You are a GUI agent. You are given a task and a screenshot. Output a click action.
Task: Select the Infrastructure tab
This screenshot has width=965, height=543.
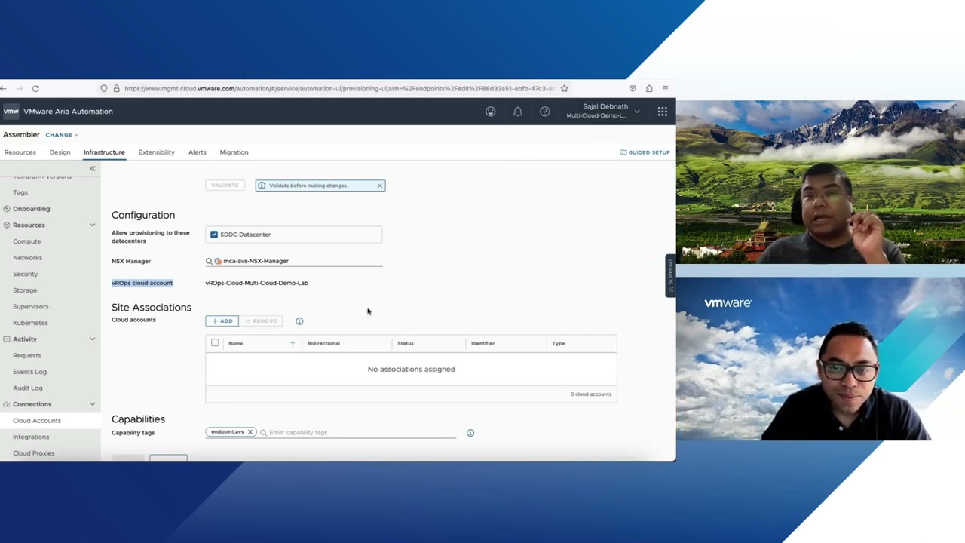pyautogui.click(x=104, y=152)
